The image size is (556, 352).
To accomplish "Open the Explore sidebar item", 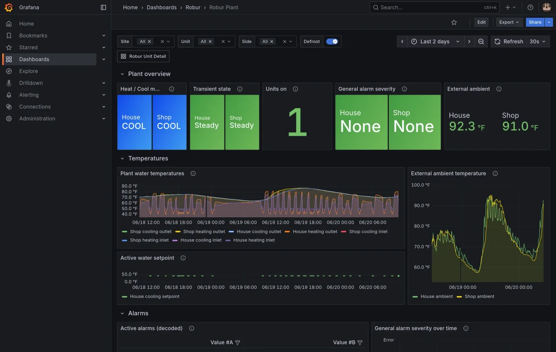I will click(28, 71).
